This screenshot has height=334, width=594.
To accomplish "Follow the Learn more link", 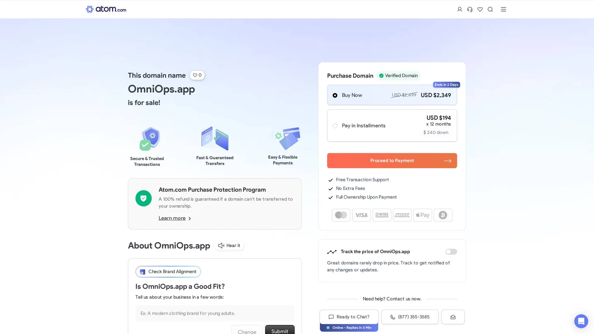I will pyautogui.click(x=175, y=218).
